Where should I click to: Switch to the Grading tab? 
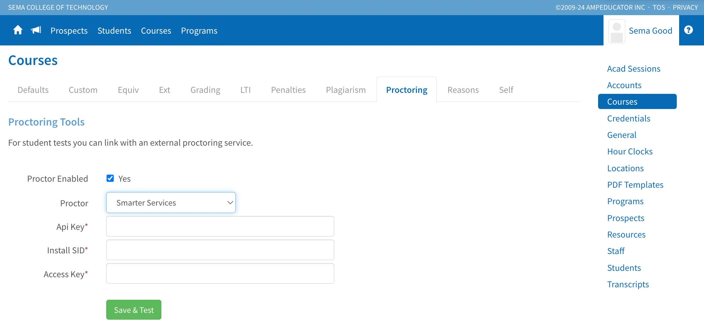205,90
